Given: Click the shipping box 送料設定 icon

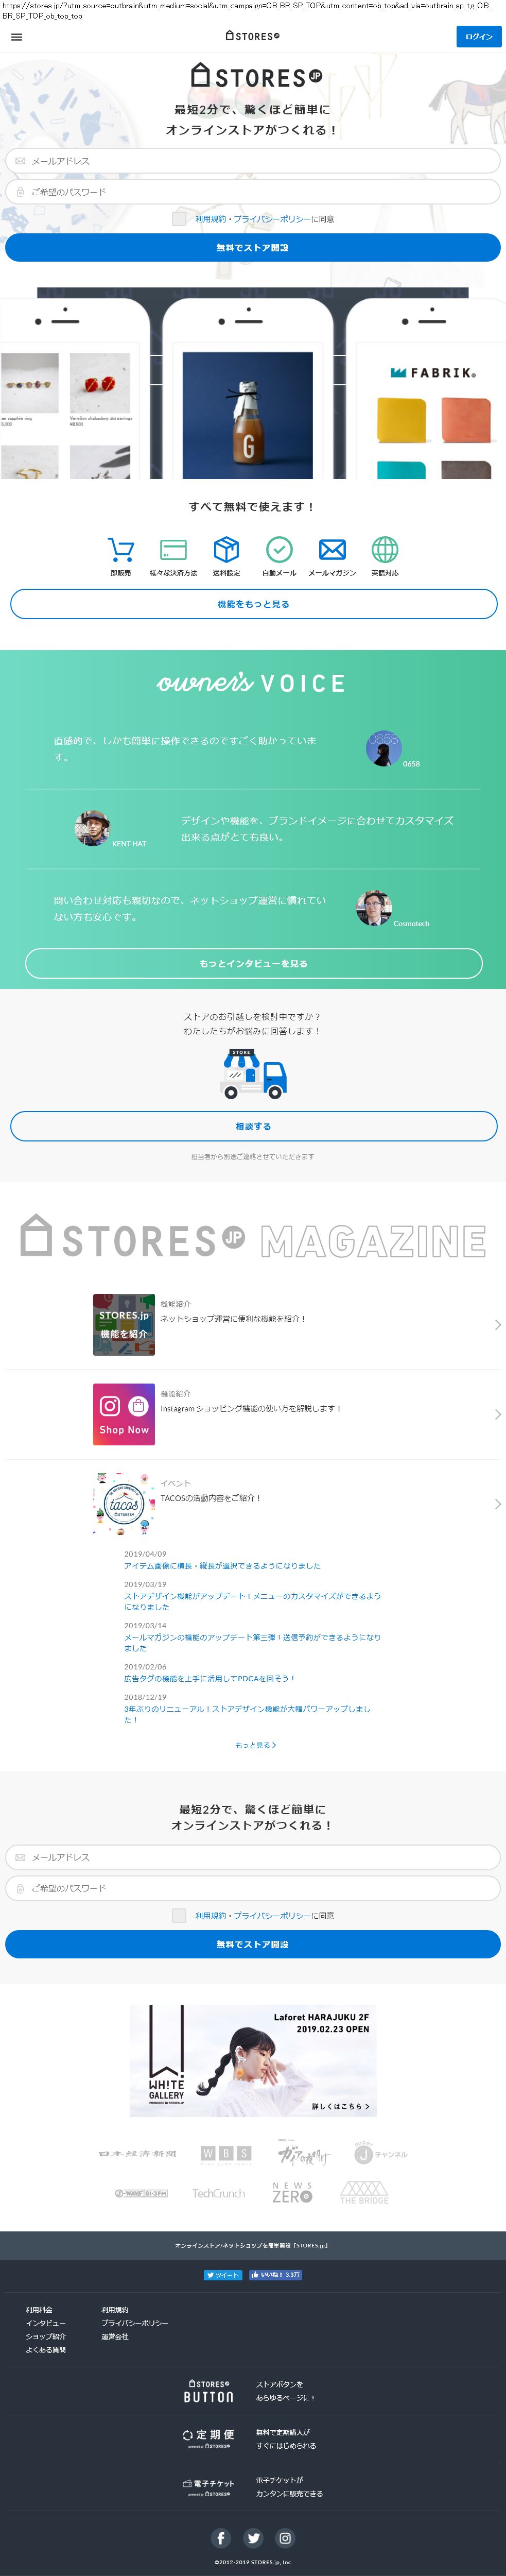Looking at the screenshot, I should 226,549.
